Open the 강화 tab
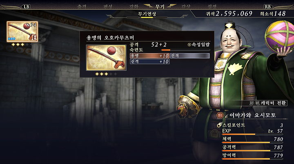 tap(134, 6)
